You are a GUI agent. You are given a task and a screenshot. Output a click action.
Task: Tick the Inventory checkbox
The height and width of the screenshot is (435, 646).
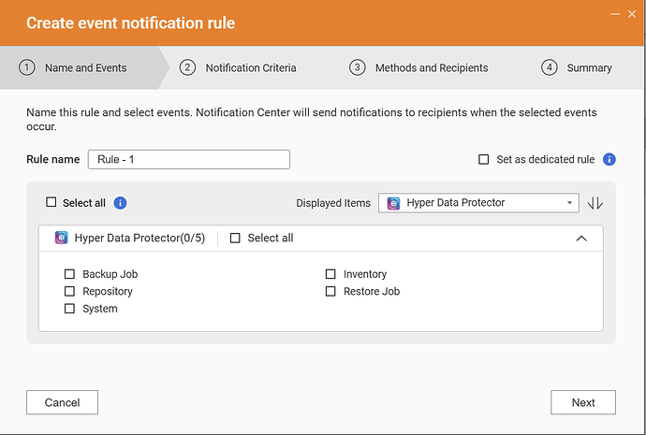(330, 274)
